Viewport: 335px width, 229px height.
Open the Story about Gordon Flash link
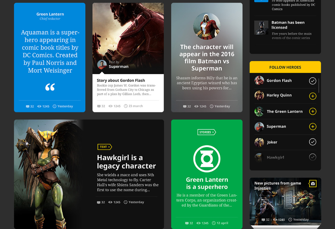pos(121,80)
